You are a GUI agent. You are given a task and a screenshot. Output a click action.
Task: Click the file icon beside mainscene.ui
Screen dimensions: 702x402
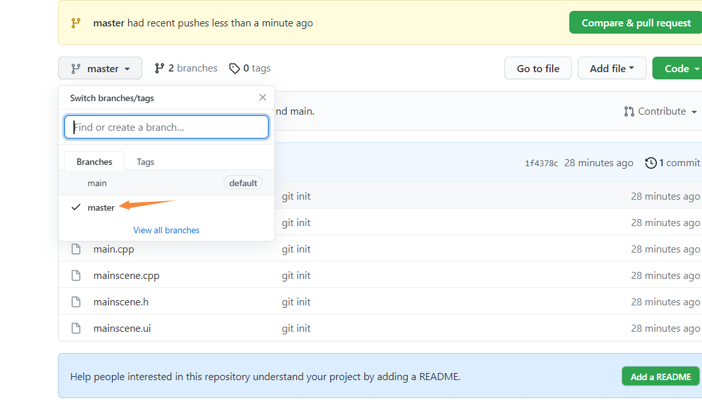[x=76, y=328]
